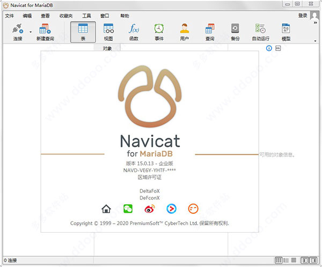The width and height of the screenshot is (322, 267).
Task: Switch to detail view in status bar
Action: (294, 260)
